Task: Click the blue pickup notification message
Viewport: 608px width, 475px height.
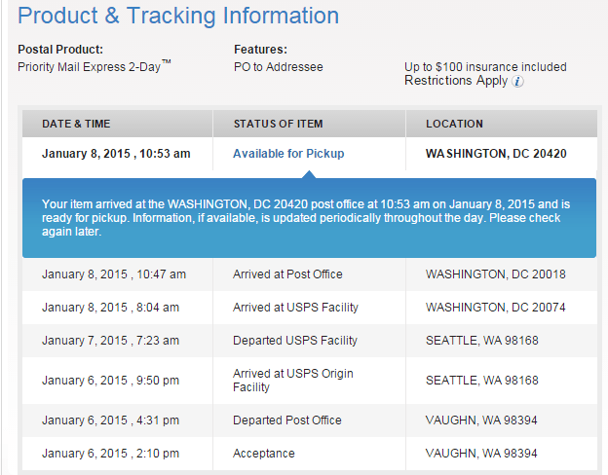Action: 309,218
